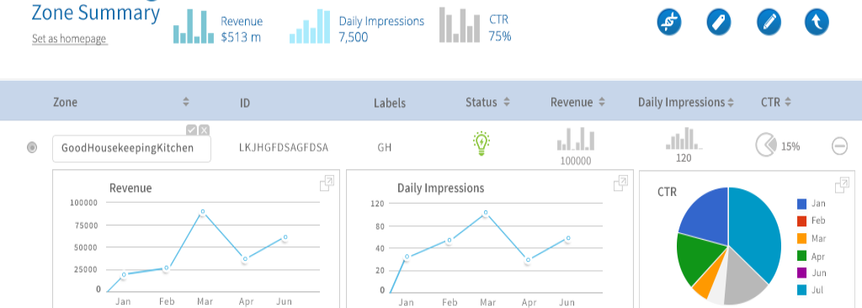Click the green lightbulb status icon
The image size is (862, 308).
pos(481,144)
